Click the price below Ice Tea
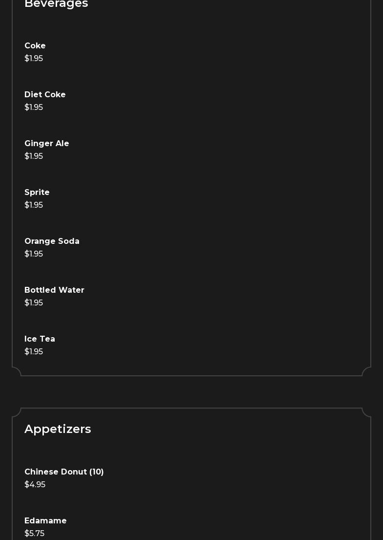 pos(34,352)
